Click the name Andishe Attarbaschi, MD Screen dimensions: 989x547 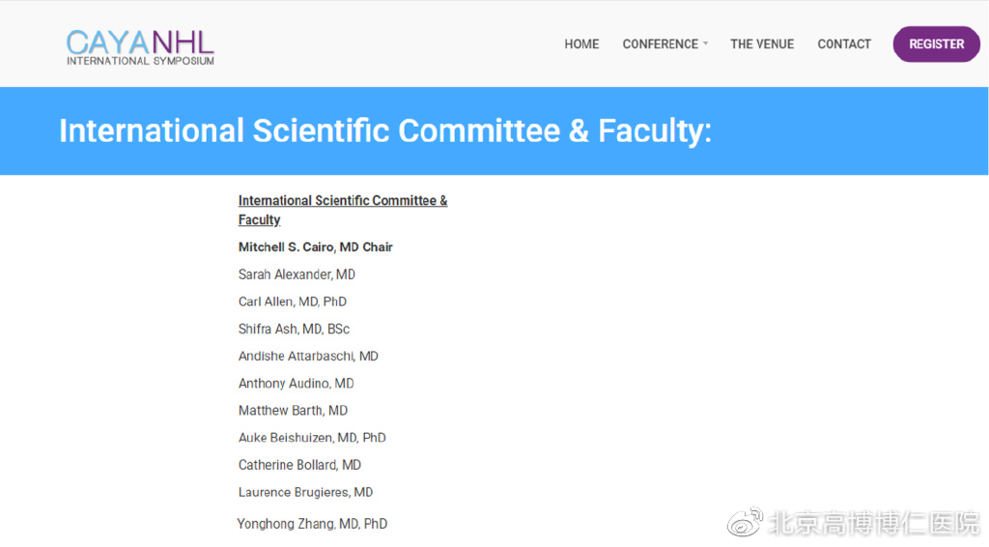(x=308, y=356)
